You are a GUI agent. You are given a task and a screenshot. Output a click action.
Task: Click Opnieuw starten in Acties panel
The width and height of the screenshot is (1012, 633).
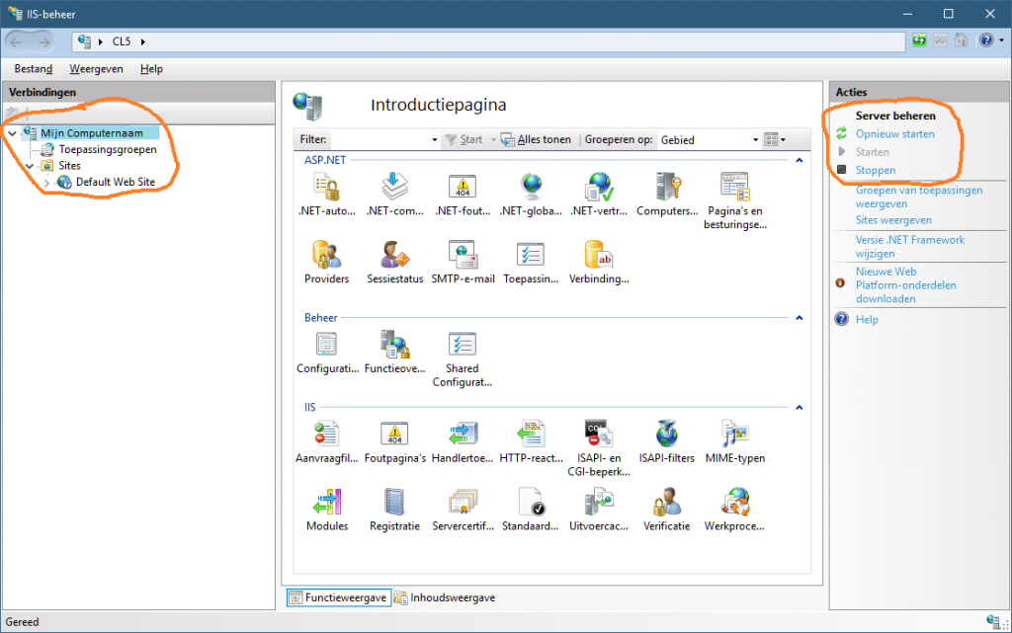(x=894, y=133)
